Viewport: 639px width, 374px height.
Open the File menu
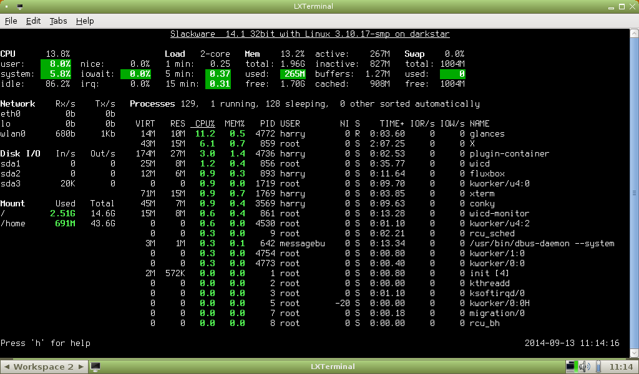click(x=11, y=21)
